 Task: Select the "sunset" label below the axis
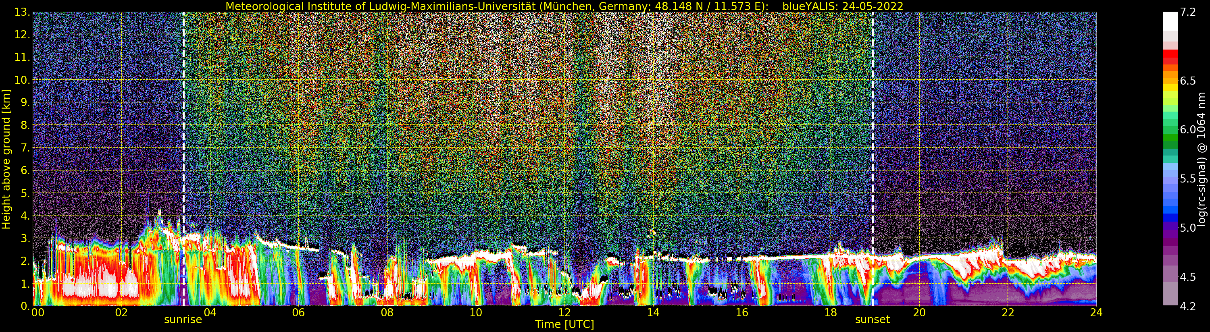coord(872,320)
